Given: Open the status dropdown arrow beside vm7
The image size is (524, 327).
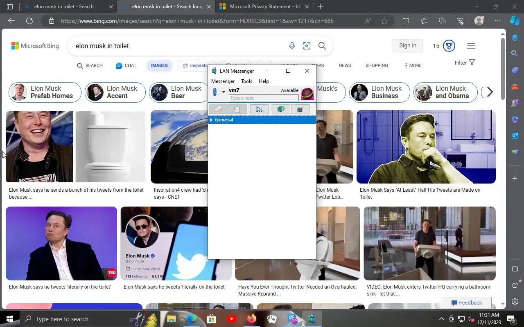Looking at the screenshot, I should [224, 92].
